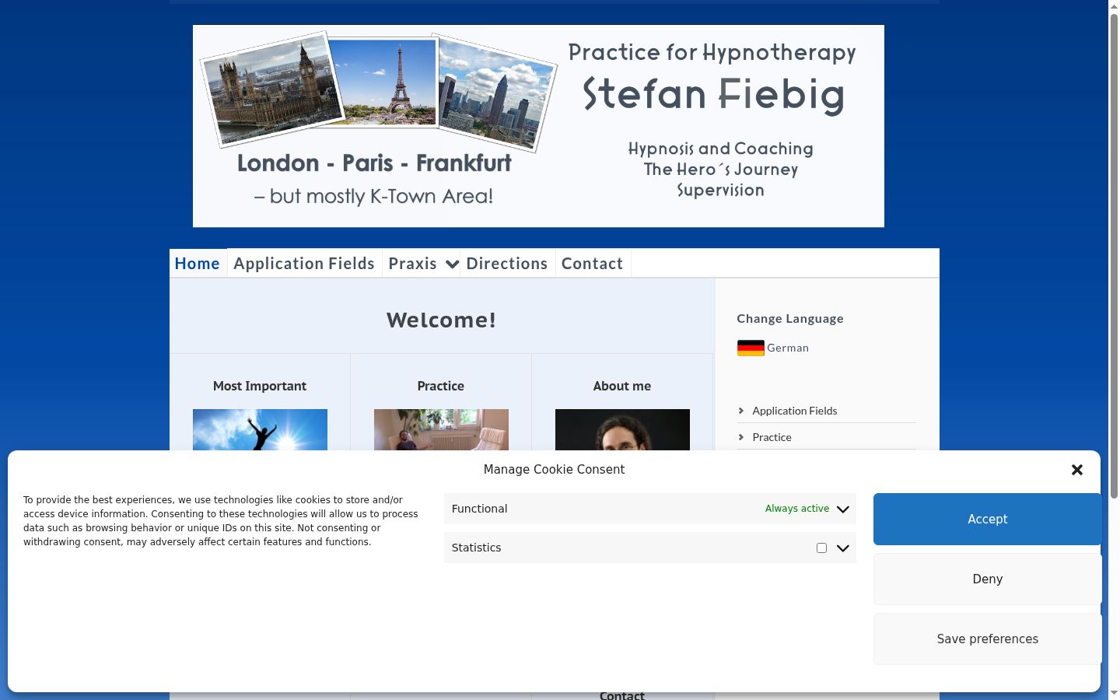Open the Most Important sky thumbnail
This screenshot has height=700, width=1120.
260,430
